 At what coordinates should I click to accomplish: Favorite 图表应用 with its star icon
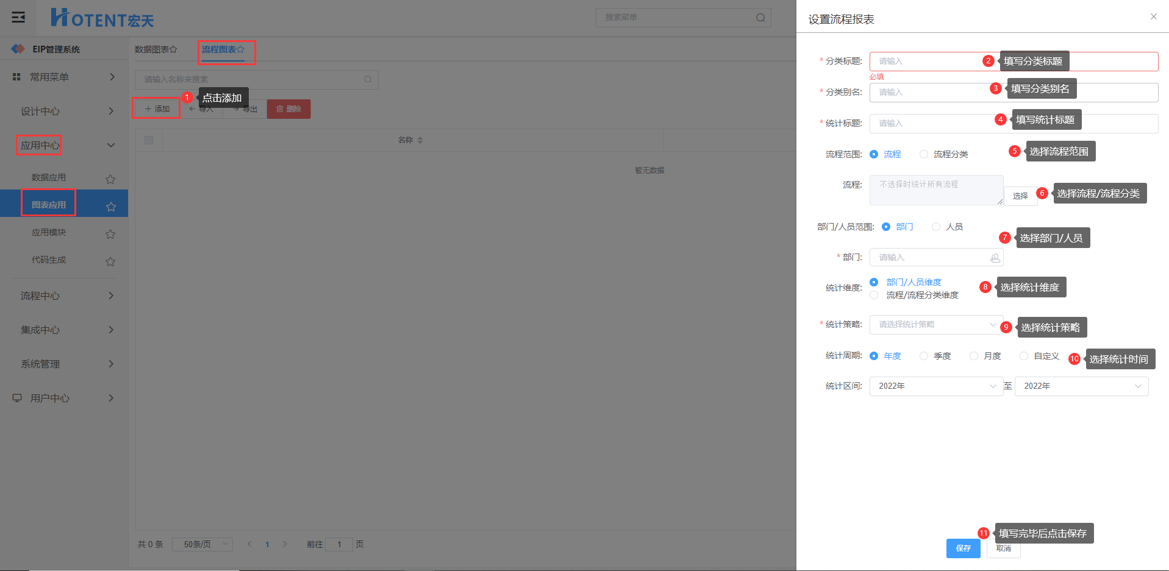[110, 207]
